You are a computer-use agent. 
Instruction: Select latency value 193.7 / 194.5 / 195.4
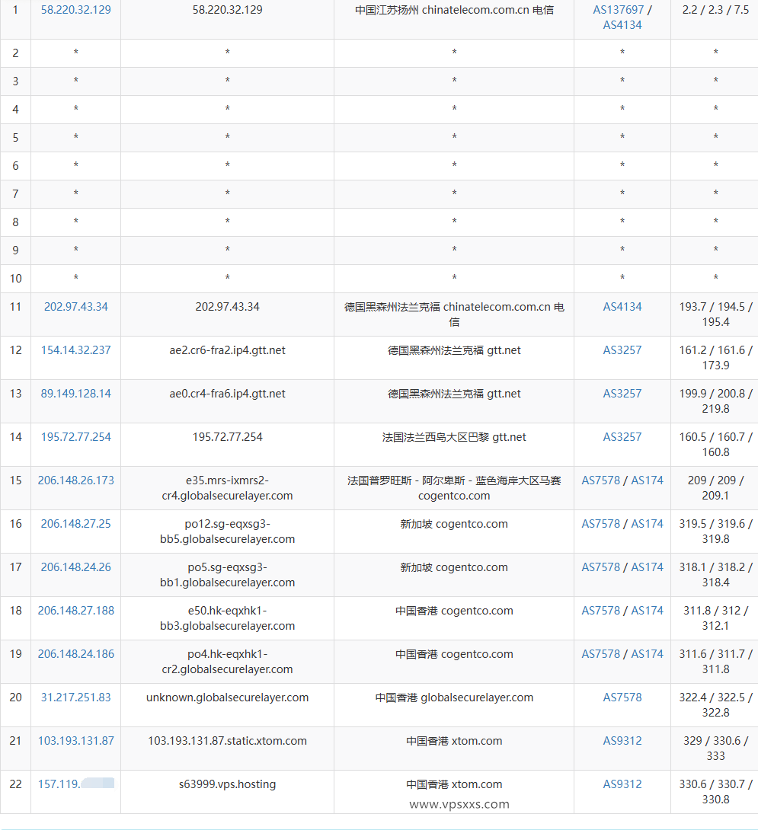tap(715, 314)
